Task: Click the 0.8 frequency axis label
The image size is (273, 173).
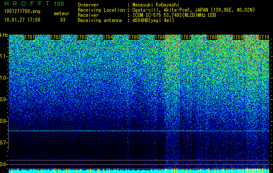Action: [3, 121]
